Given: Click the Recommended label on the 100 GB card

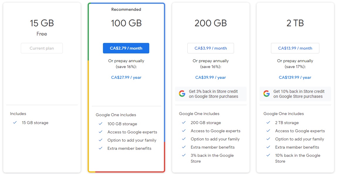Looking at the screenshot, I should coord(126,9).
